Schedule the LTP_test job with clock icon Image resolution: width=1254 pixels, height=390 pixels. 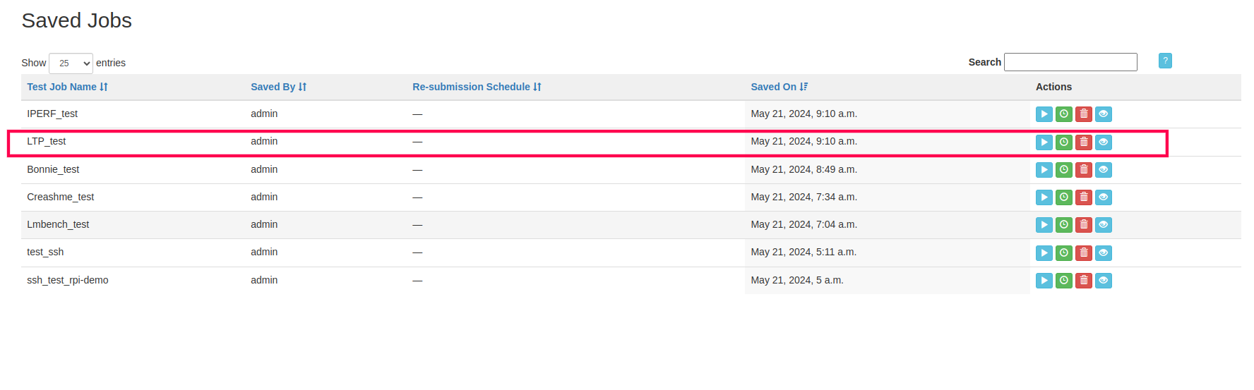tap(1063, 142)
